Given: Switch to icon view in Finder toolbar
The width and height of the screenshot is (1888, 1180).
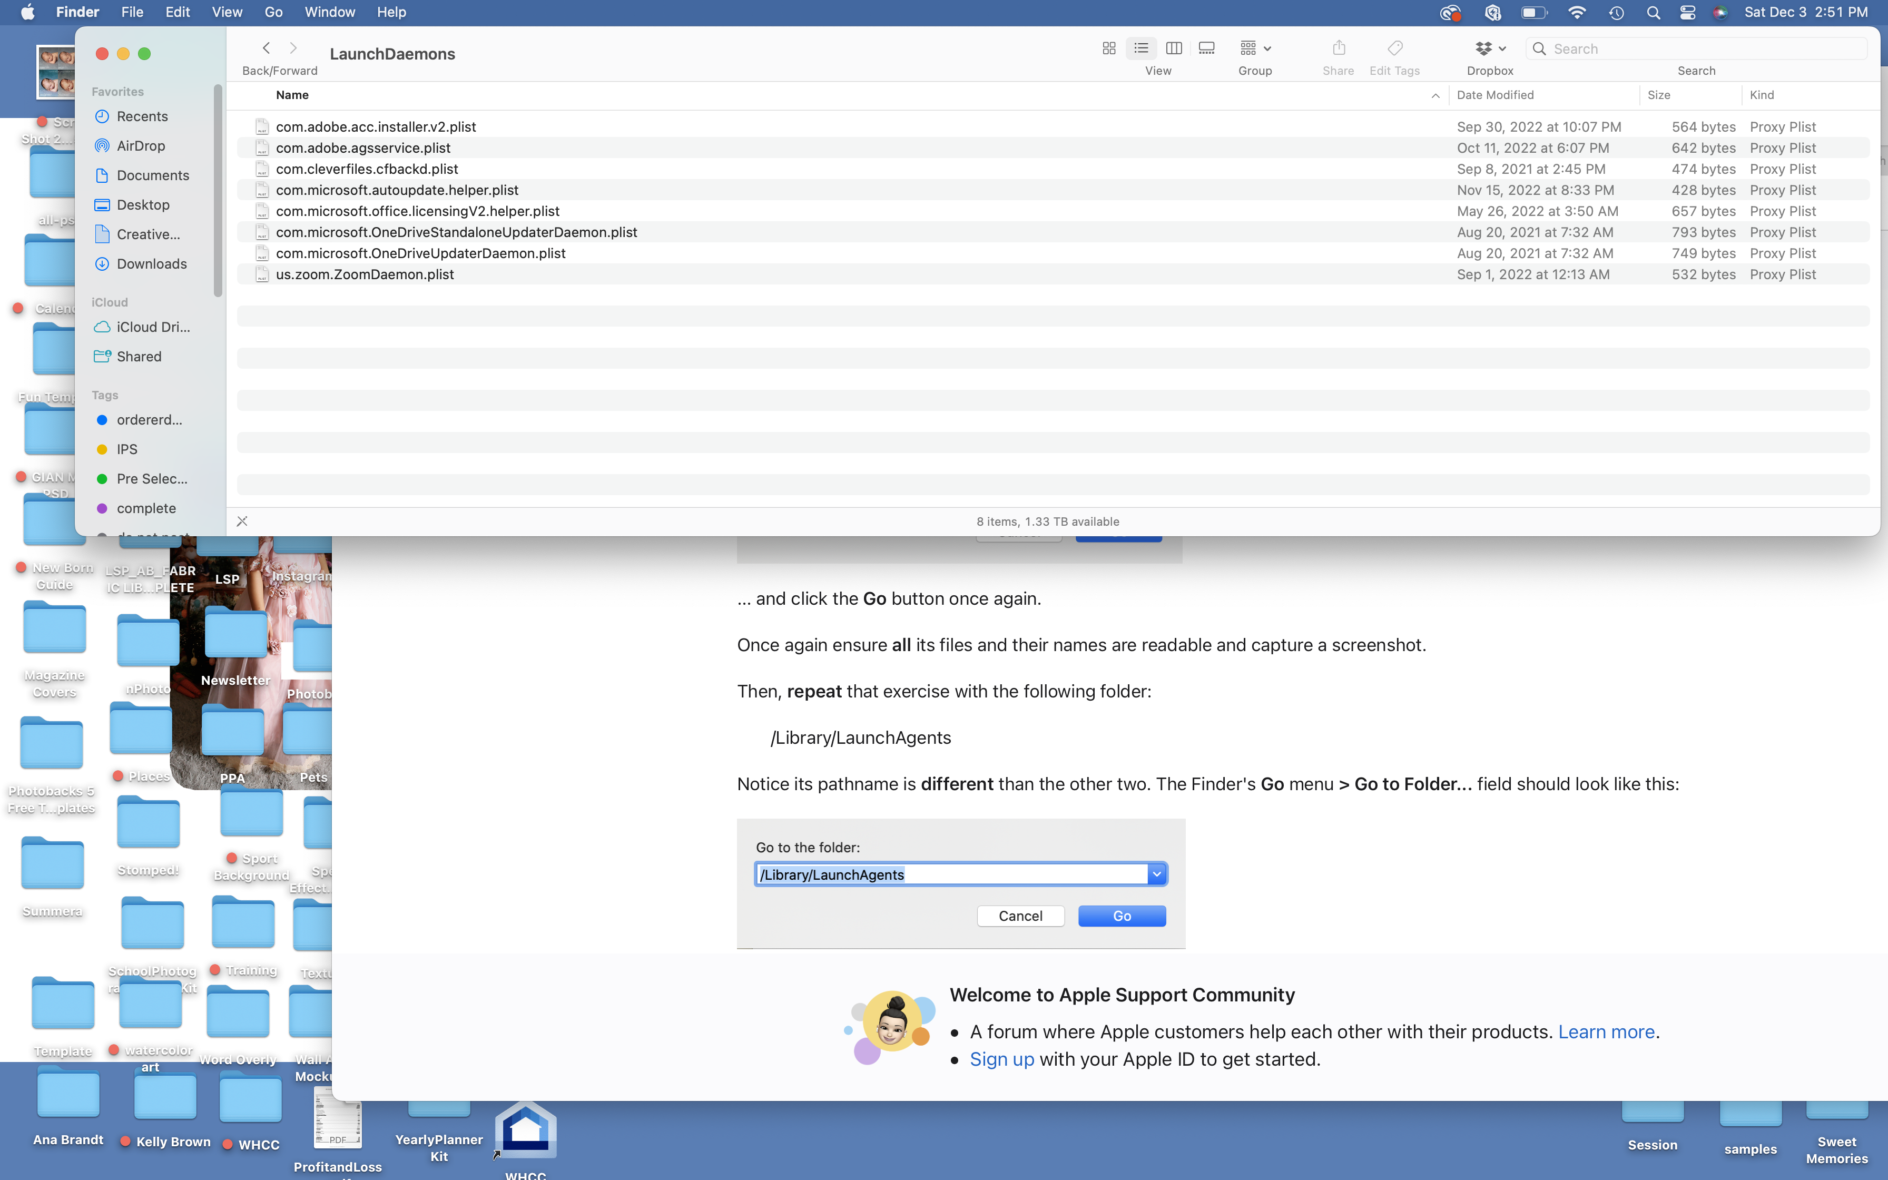Looking at the screenshot, I should (x=1108, y=48).
